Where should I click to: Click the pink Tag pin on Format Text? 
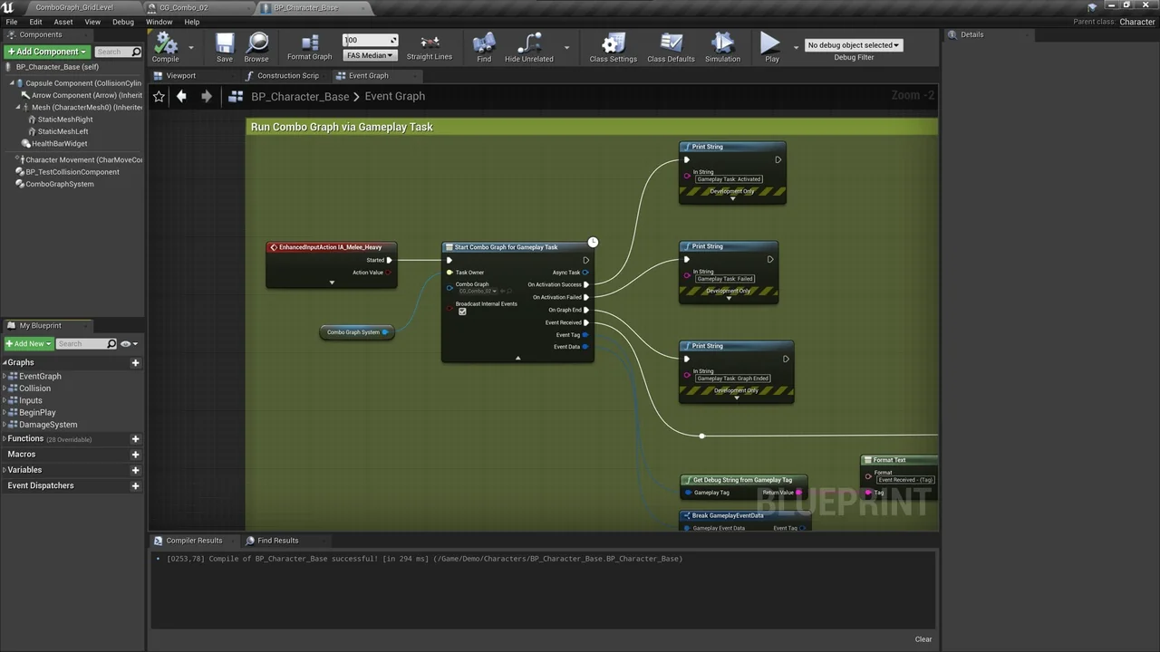click(869, 492)
